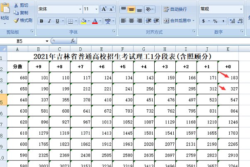Click the cell containing 1246
The height and width of the screenshot is (167, 250).
pos(228,122)
